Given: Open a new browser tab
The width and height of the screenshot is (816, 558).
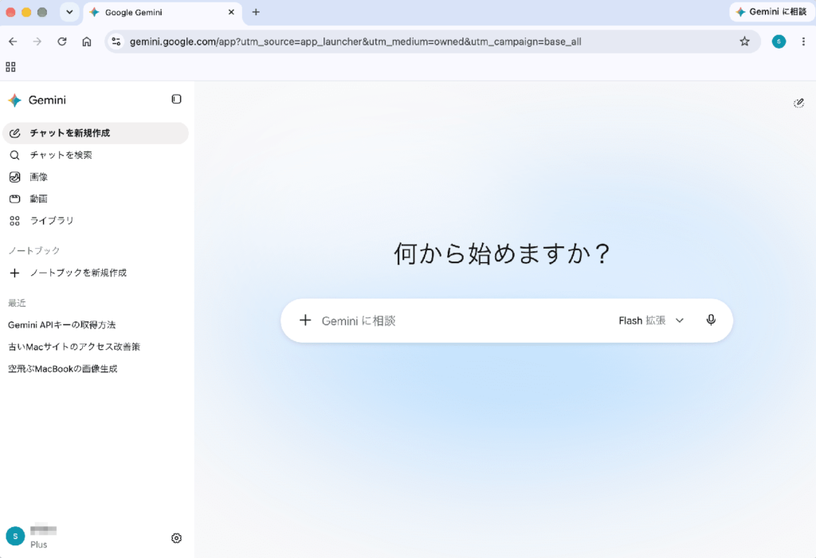Looking at the screenshot, I should coord(256,12).
